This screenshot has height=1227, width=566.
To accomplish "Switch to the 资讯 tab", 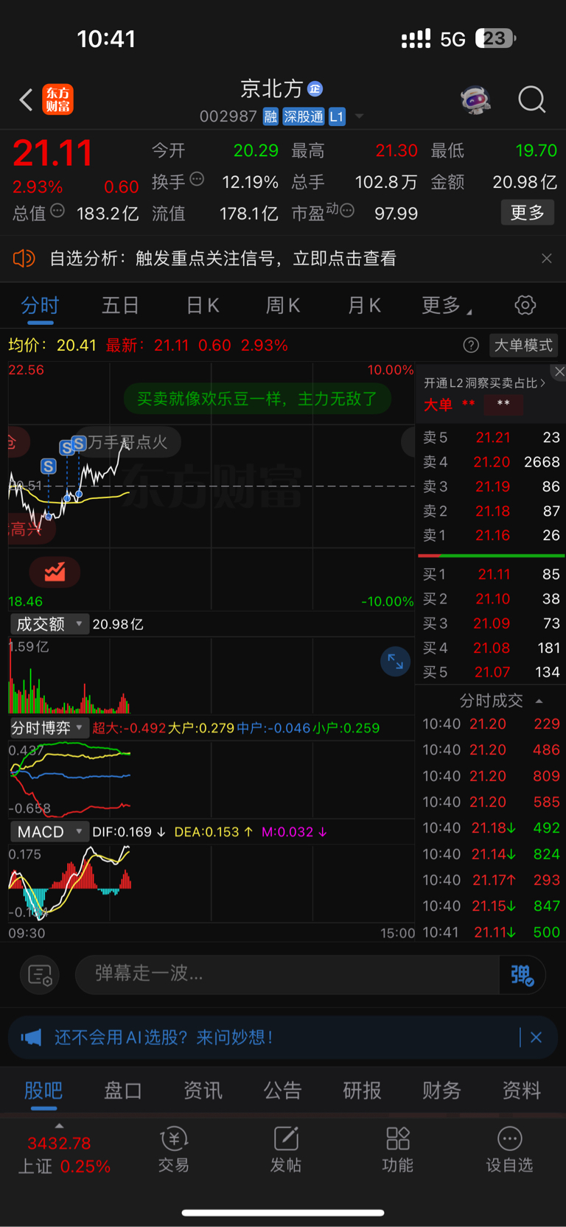I will click(x=203, y=1091).
